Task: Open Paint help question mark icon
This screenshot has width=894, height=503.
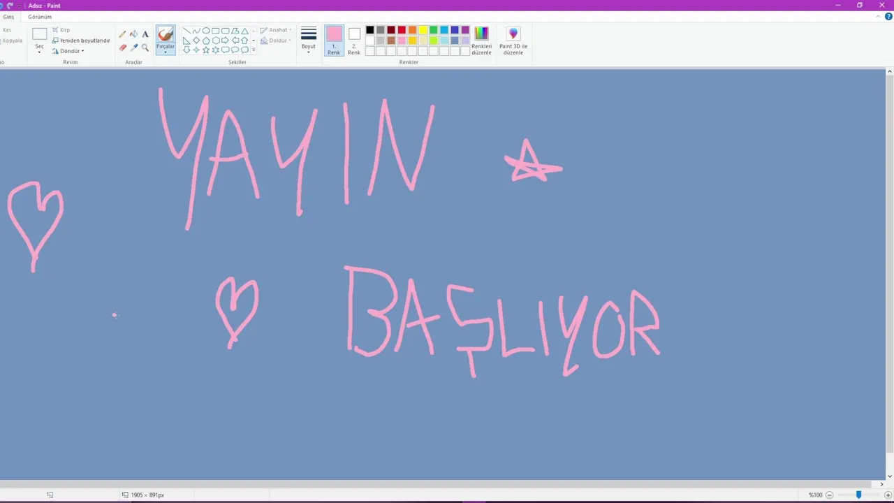Action: 888,17
